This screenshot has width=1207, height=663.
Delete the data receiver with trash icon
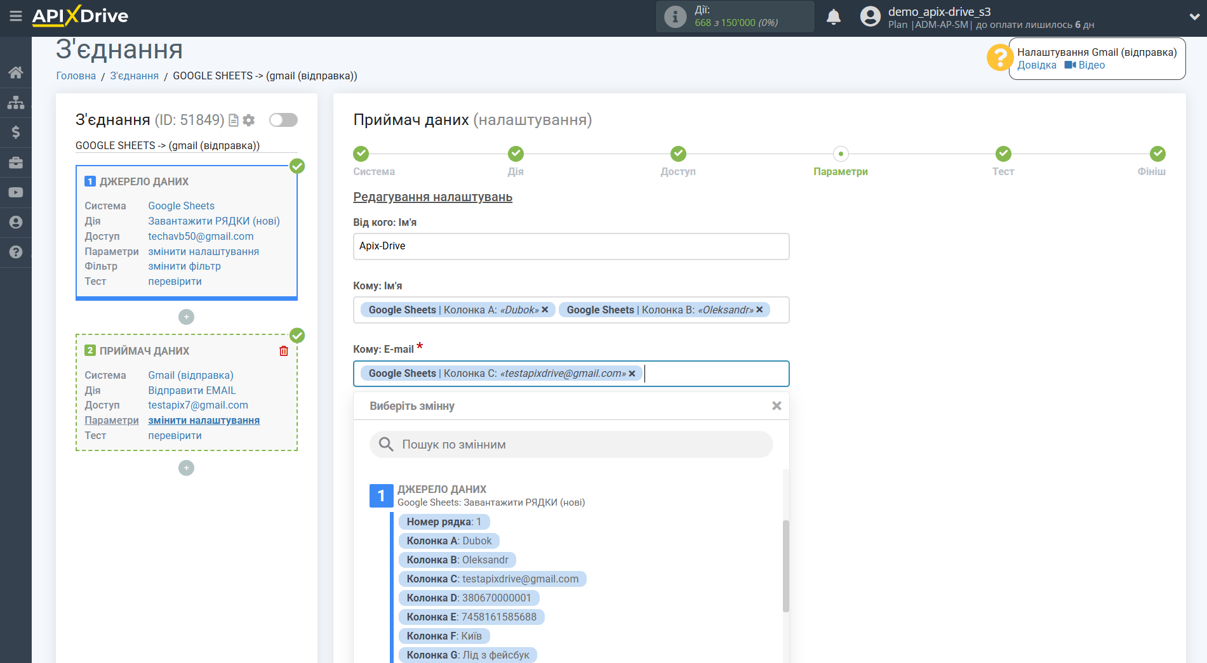[x=284, y=351]
